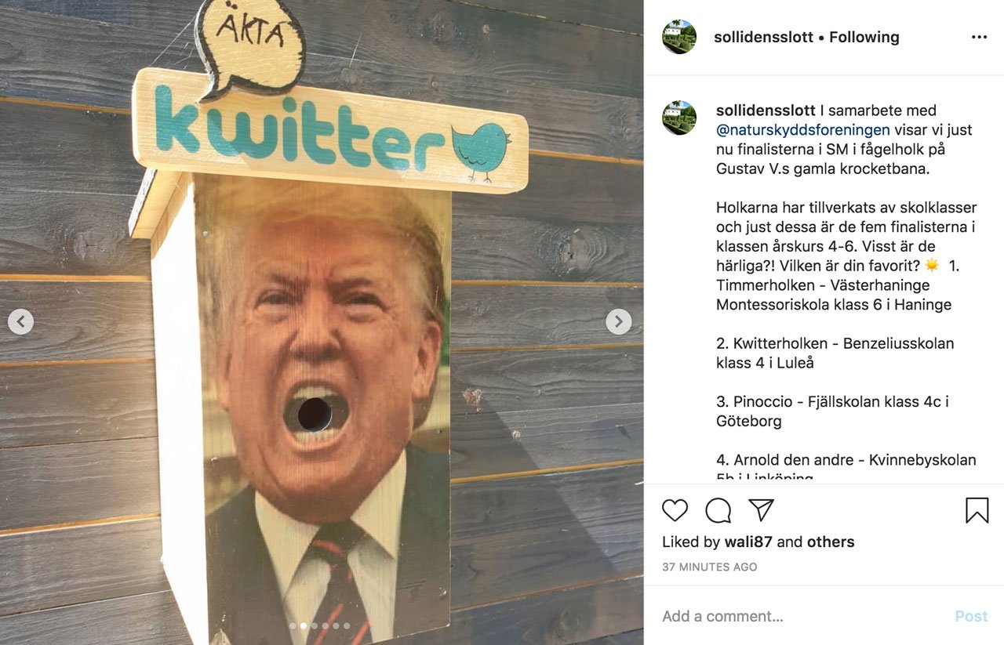
Task: Open sollidensslott profile picture in header
Action: pyautogui.click(x=679, y=37)
